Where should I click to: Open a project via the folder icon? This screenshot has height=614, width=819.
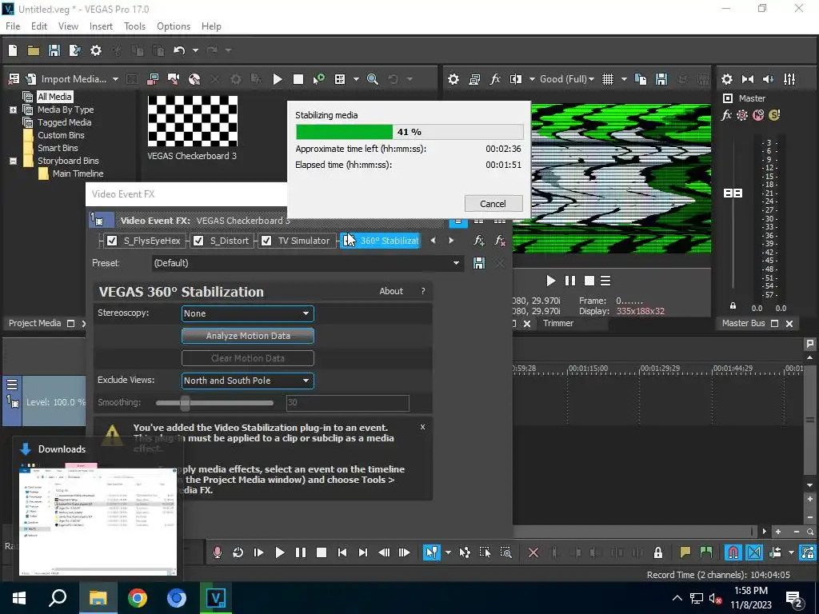point(34,50)
